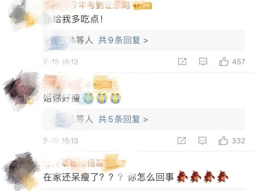Like the comment with 457 likes
The height and width of the screenshot is (191, 254).
click(224, 62)
